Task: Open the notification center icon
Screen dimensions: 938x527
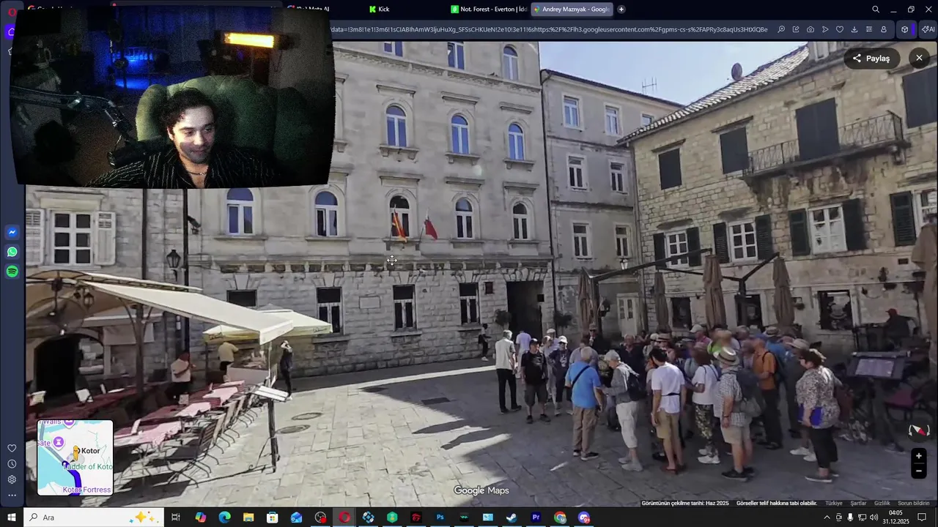Action: [x=922, y=517]
